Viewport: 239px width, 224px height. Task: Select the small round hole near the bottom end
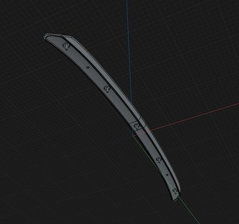pos(167,175)
